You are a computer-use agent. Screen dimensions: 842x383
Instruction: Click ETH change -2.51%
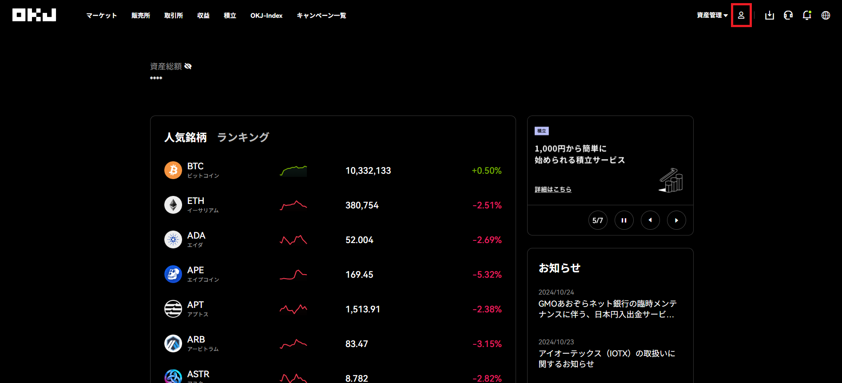(487, 205)
